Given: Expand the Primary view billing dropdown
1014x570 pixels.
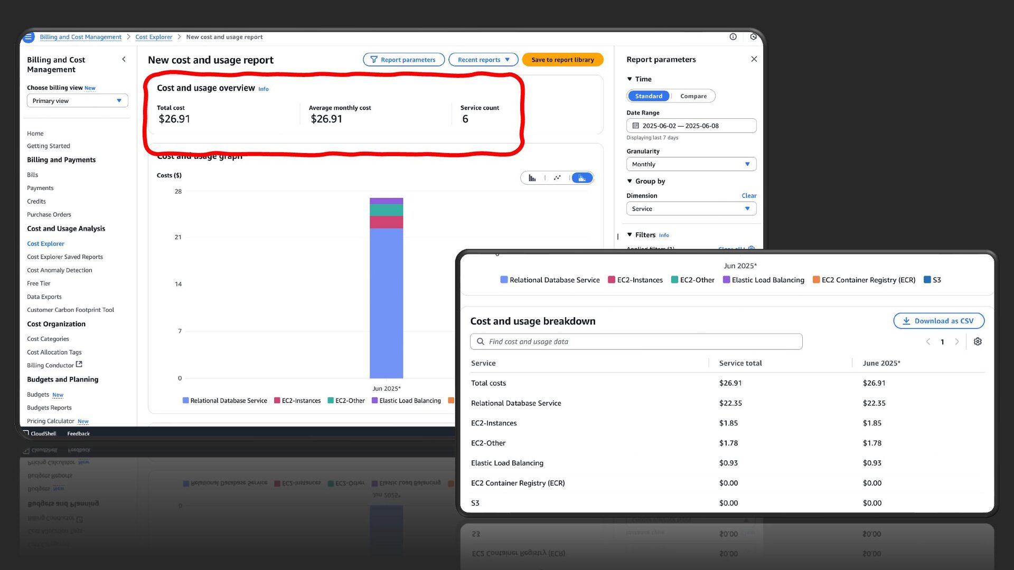Looking at the screenshot, I should coord(77,101).
